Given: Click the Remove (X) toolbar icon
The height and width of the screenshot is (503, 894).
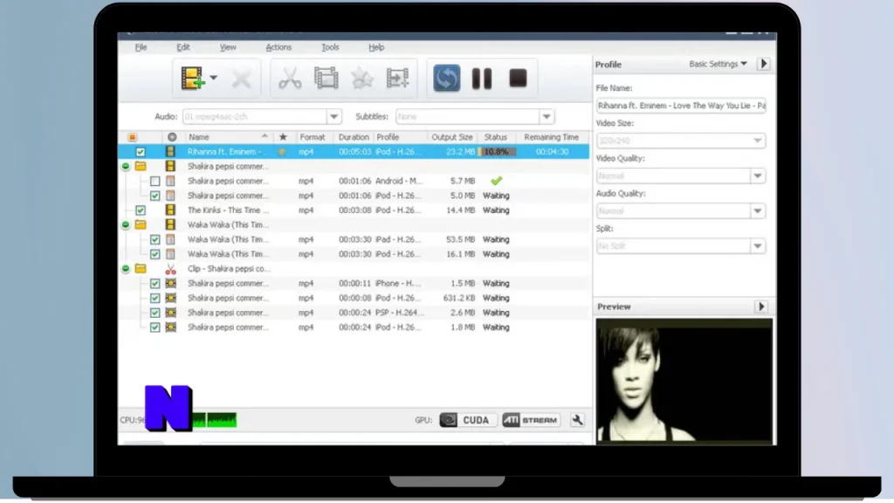Looking at the screenshot, I should [x=241, y=79].
